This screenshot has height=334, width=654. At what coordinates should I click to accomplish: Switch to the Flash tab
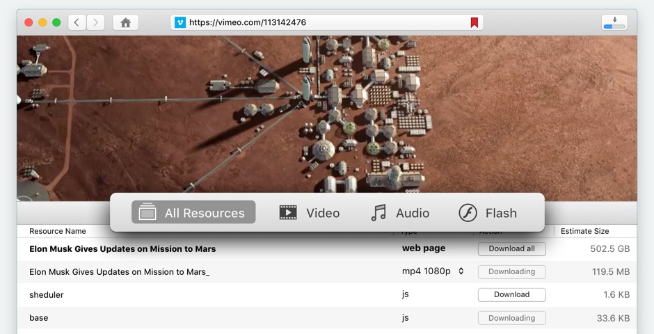coord(488,212)
